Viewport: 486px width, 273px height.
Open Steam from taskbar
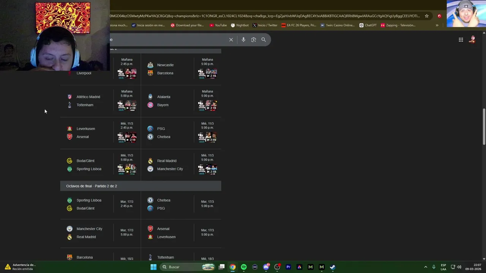point(333,267)
